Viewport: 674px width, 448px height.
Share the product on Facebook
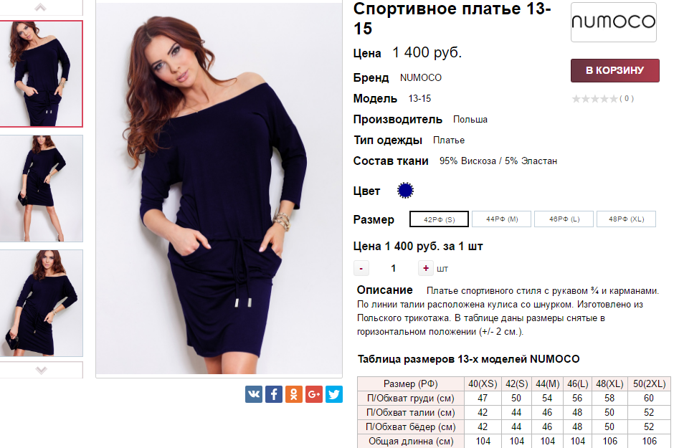pos(274,394)
